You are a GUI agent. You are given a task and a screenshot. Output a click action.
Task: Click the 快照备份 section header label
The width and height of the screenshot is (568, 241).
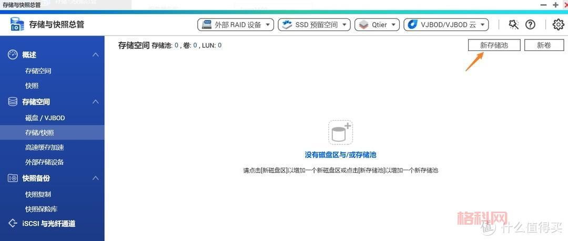tap(36, 179)
